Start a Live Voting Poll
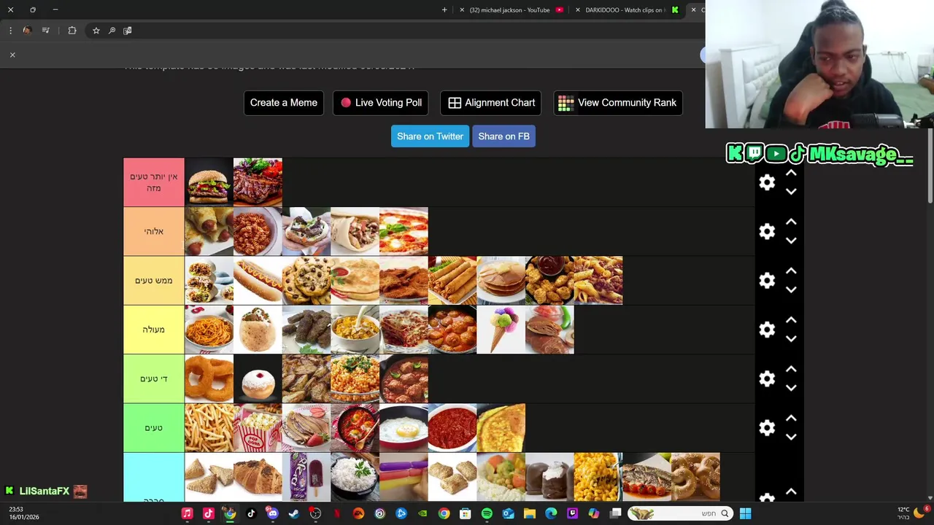934x525 pixels. coord(381,103)
